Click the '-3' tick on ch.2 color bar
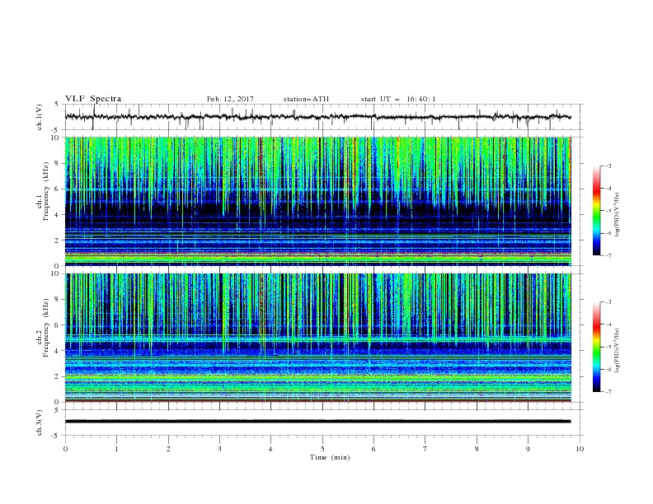Screen dimensions: 653x504 608,302
